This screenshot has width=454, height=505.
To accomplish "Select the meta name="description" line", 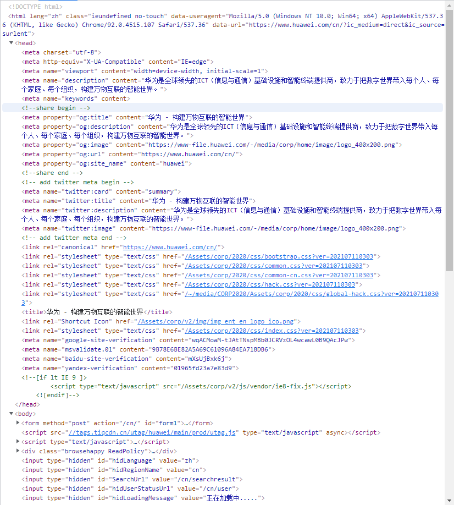I will pyautogui.click(x=230, y=85).
